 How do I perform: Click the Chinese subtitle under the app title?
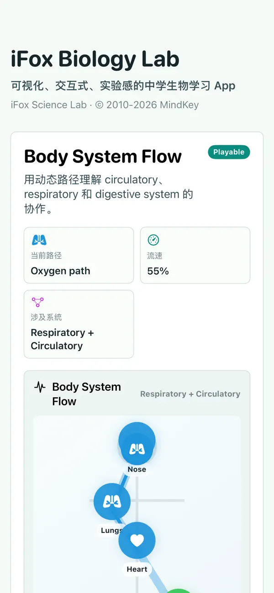pyautogui.click(x=123, y=85)
